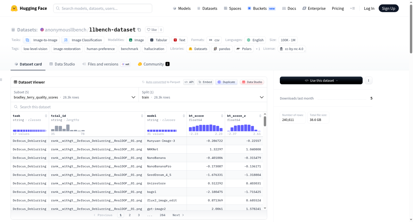The width and height of the screenshot is (413, 222).
Task: Select the Tabular modality tag
Action: 159,40
